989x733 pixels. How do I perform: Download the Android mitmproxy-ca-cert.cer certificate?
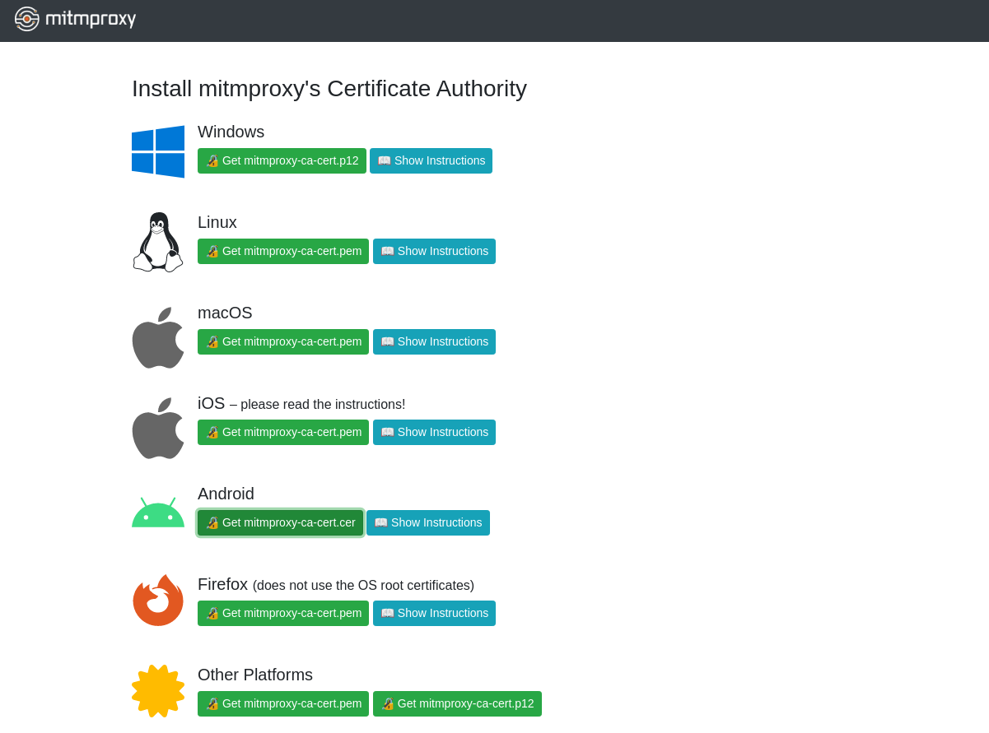coord(280,523)
